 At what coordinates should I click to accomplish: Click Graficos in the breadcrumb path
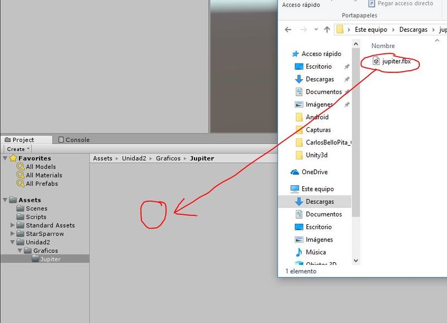tap(168, 158)
